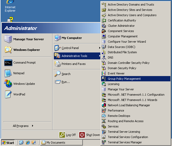This screenshot has width=172, height=146.
Task: Open Active Directory Domains and Trusts icon
Action: pos(104,5)
